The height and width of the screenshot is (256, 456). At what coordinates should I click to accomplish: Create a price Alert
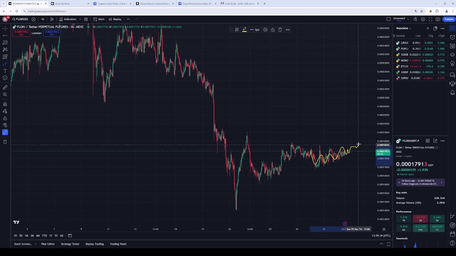click(x=99, y=19)
